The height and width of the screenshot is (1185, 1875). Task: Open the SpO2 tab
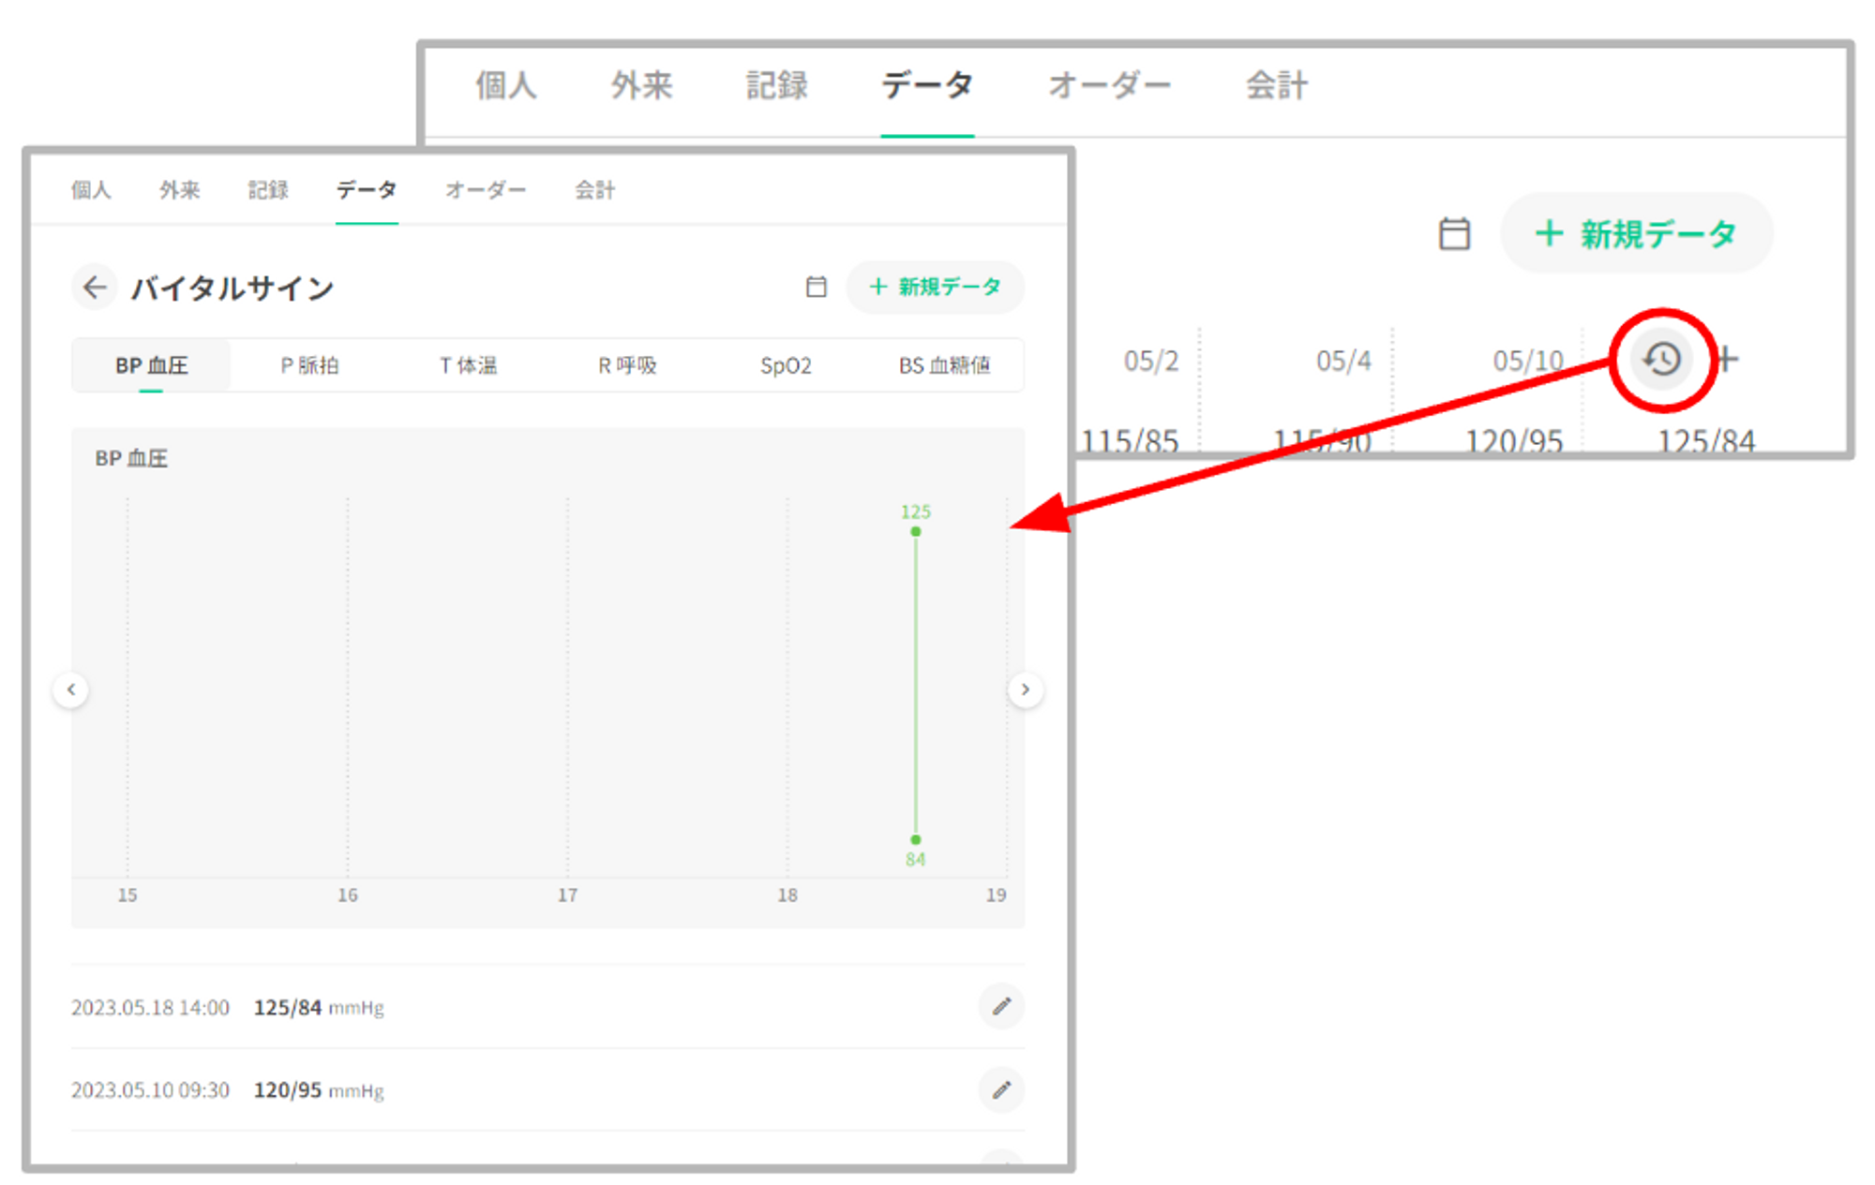[x=786, y=365]
